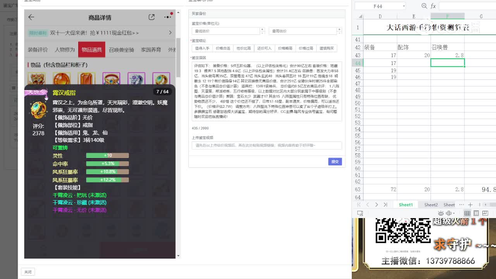Focus the 最低估价 input field
The height and width of the screenshot is (279, 496).
(x=226, y=31)
